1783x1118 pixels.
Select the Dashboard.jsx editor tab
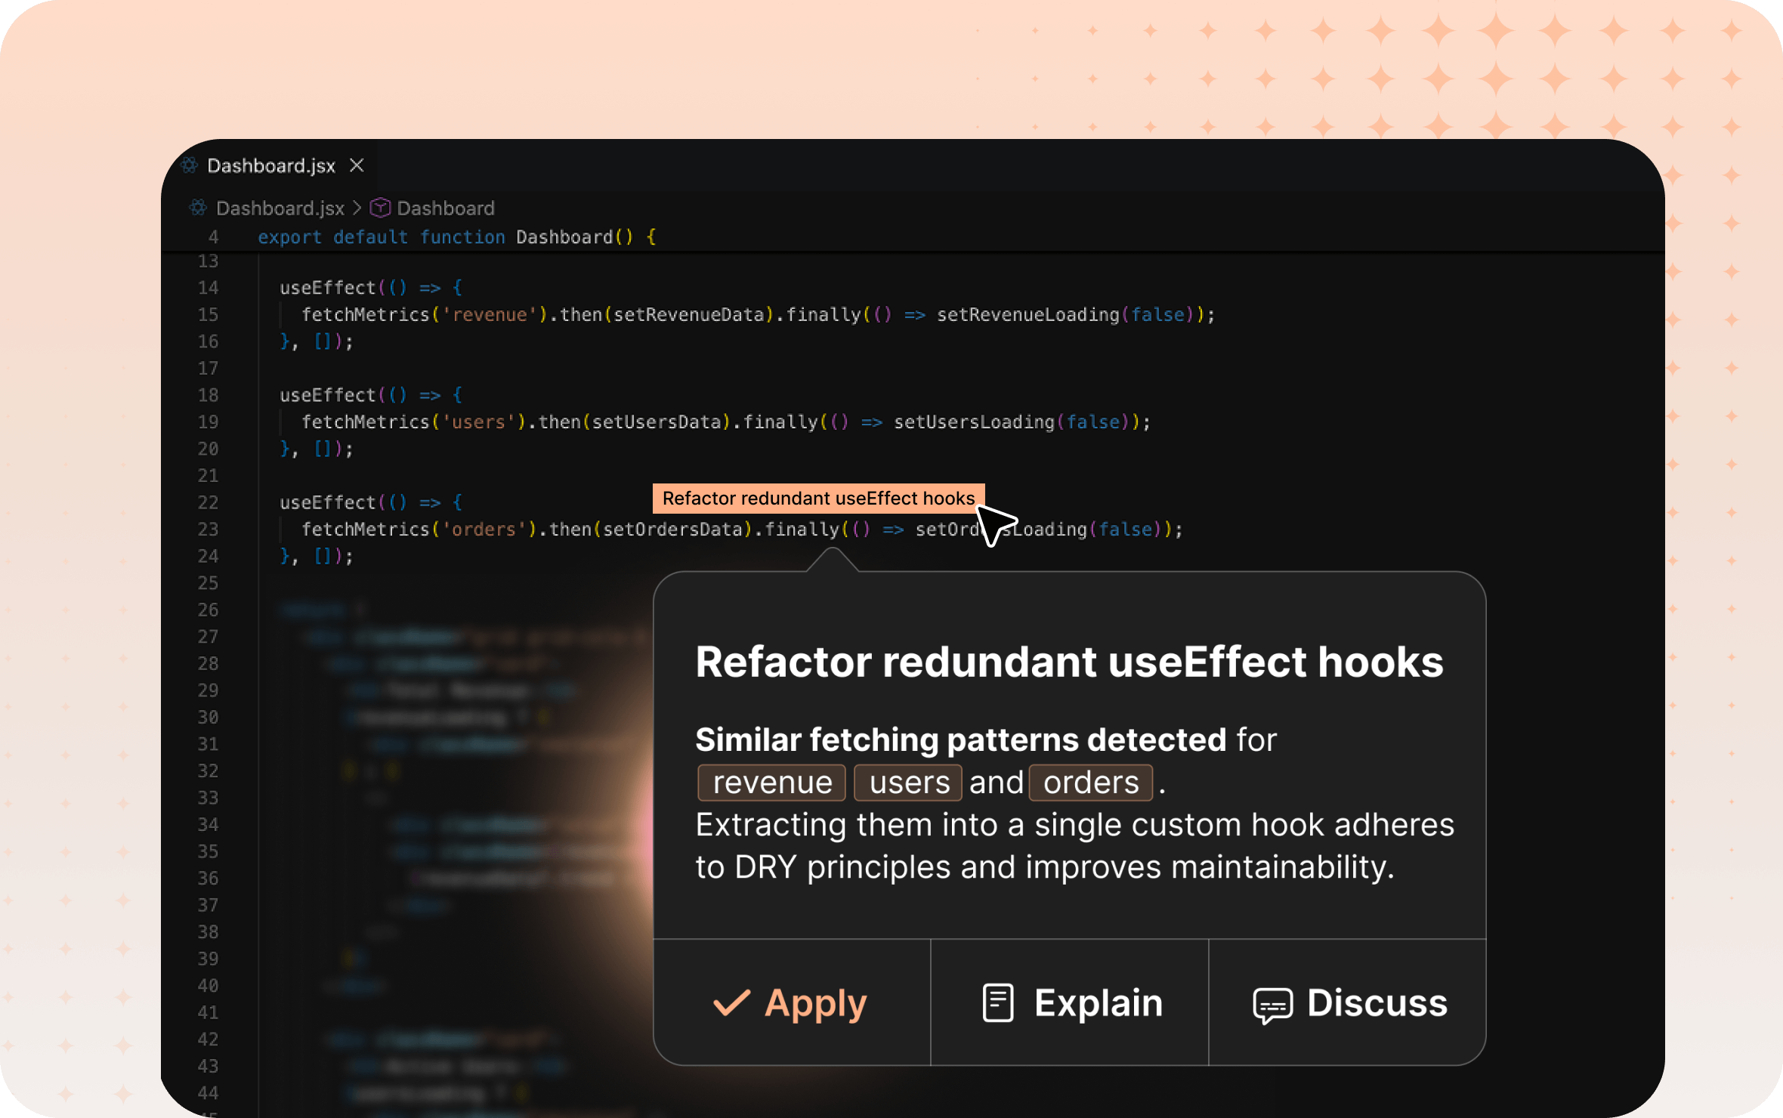click(x=270, y=165)
